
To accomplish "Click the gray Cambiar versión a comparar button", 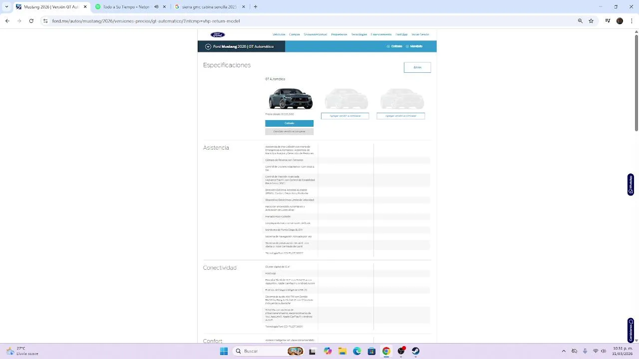I will coord(289,132).
